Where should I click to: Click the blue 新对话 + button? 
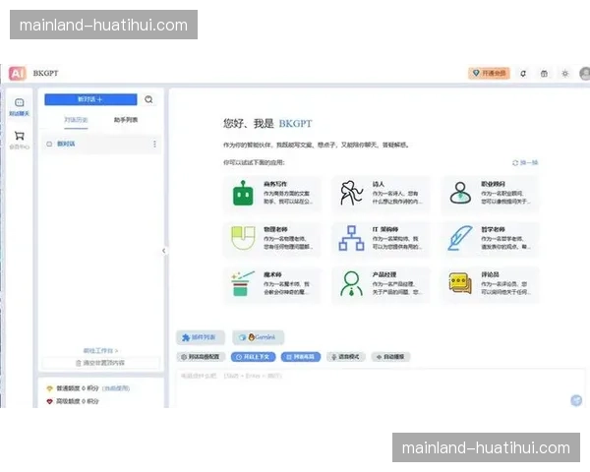pyautogui.click(x=89, y=99)
